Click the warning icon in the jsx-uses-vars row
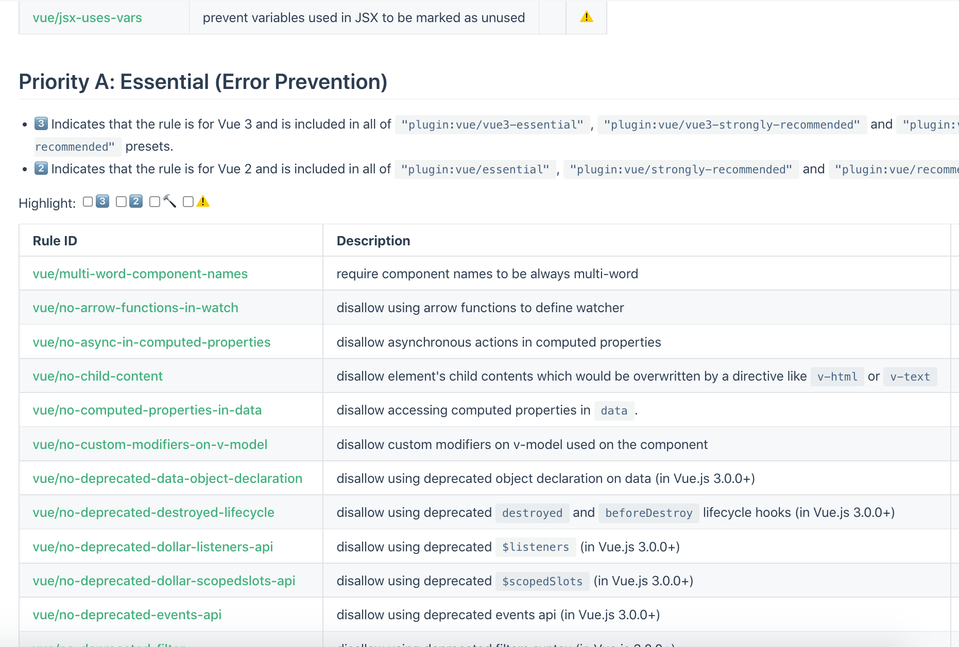 [x=586, y=17]
